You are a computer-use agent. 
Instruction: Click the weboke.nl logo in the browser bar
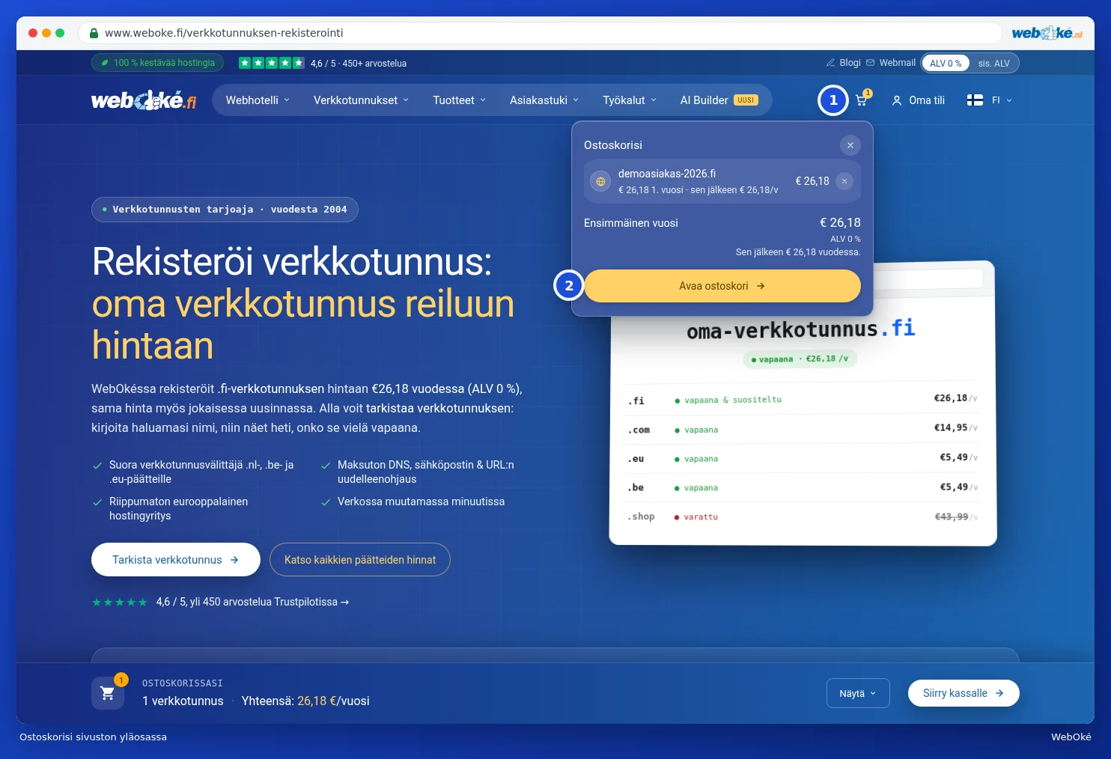[1047, 33]
